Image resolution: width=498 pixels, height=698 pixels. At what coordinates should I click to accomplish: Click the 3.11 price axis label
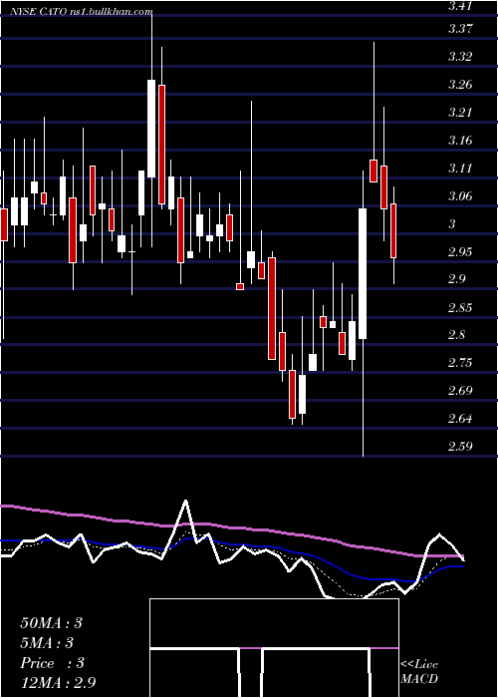pos(460,169)
